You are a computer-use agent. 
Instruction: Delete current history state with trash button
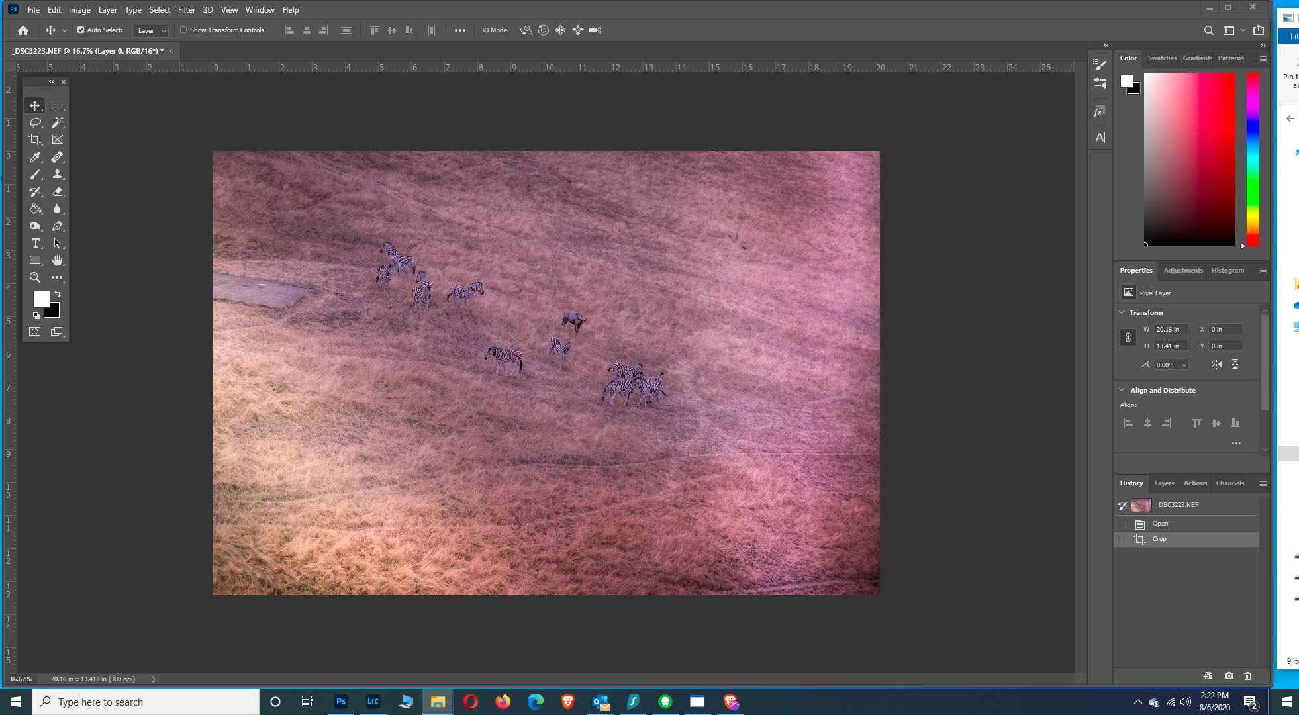tap(1248, 676)
